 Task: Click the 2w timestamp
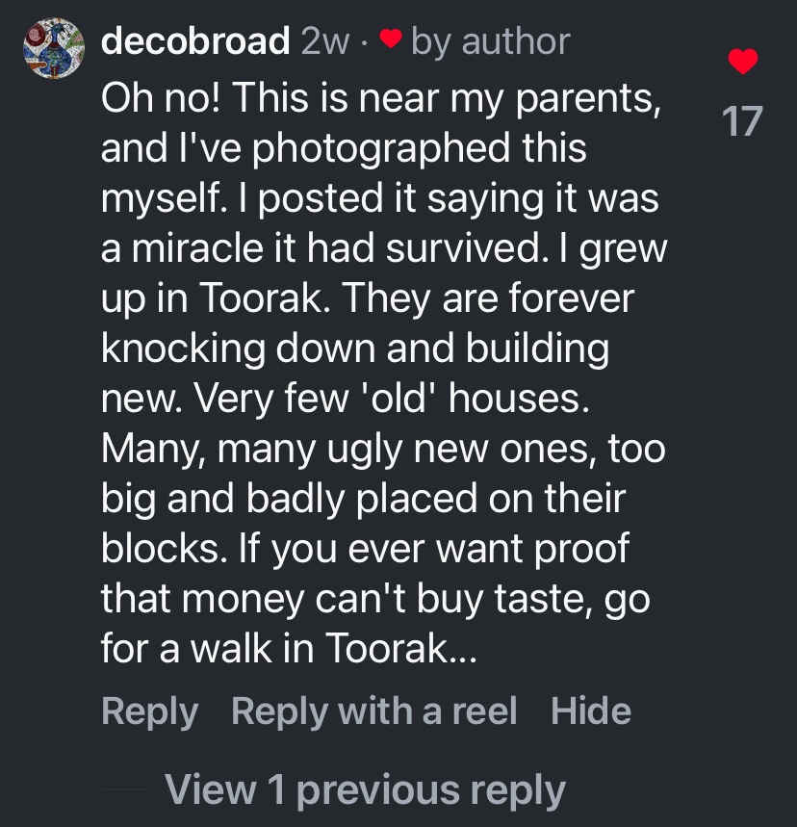pos(324,41)
